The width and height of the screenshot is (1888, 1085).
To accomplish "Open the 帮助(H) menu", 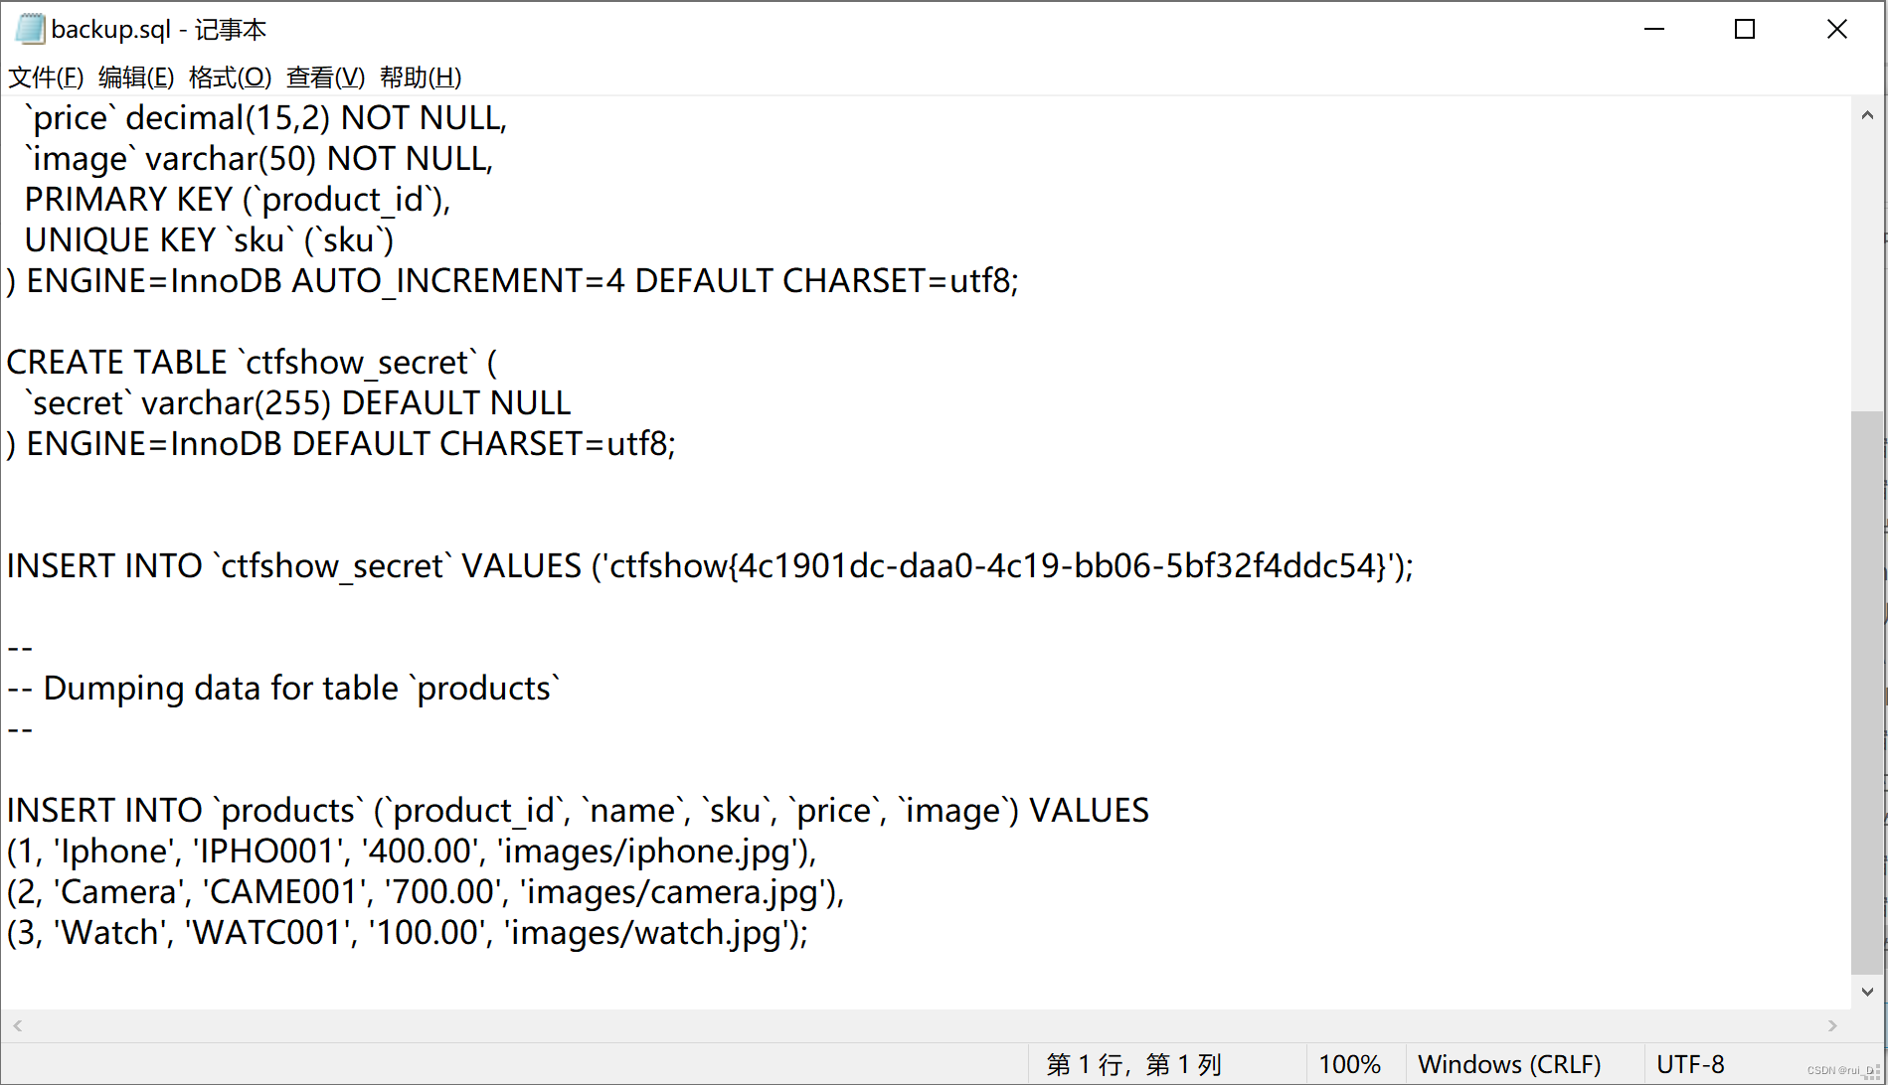I will pos(421,77).
